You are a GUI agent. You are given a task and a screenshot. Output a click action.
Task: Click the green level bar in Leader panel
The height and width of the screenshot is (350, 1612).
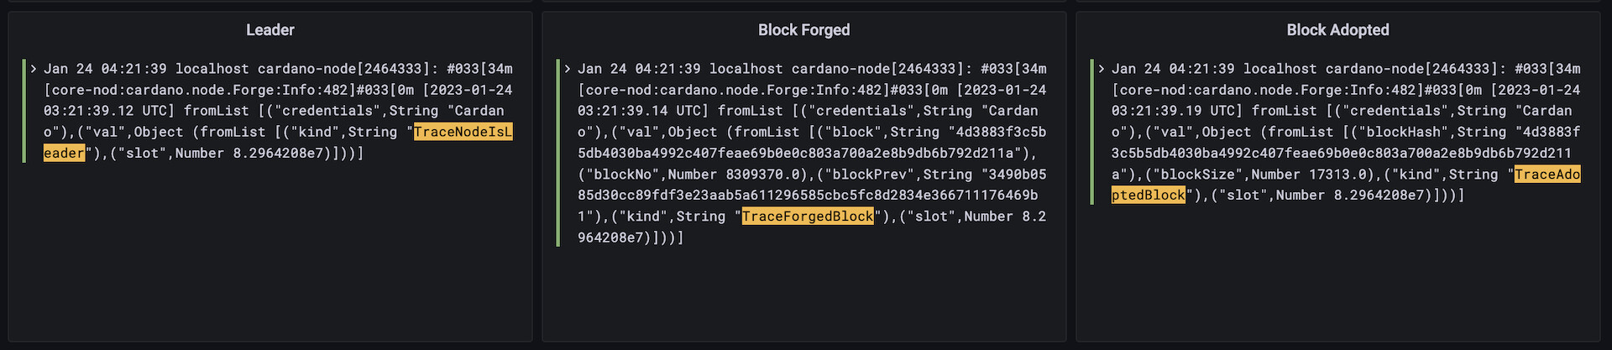[x=24, y=111]
